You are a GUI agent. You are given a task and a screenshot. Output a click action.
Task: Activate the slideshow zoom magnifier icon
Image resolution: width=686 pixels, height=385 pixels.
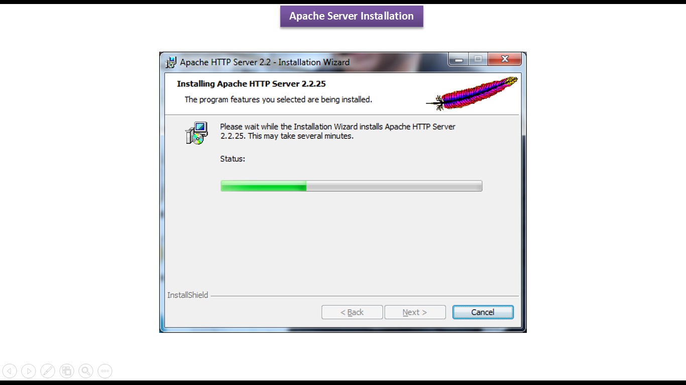click(x=86, y=371)
